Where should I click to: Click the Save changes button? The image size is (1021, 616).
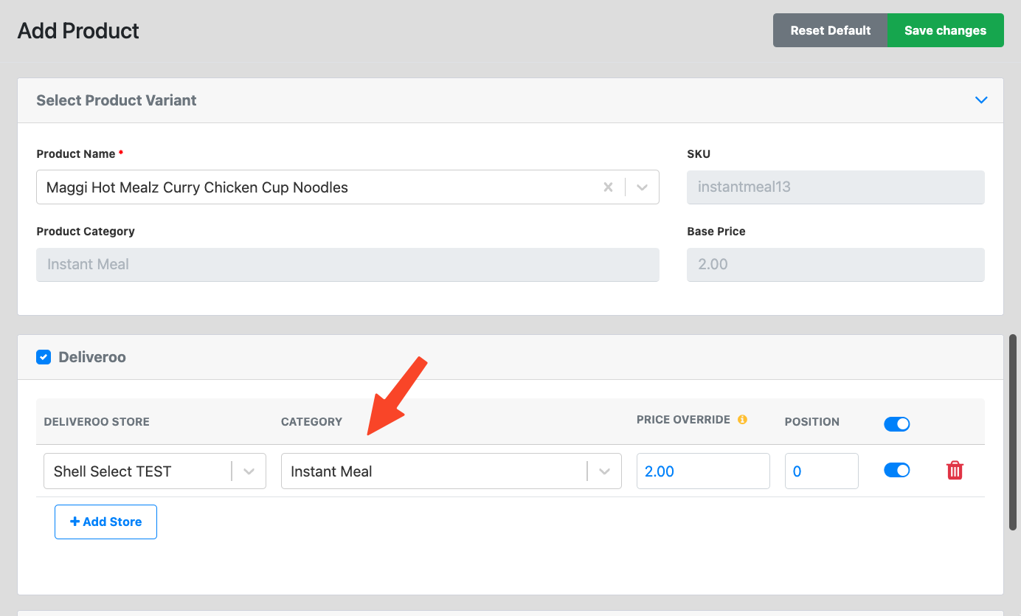(x=946, y=30)
